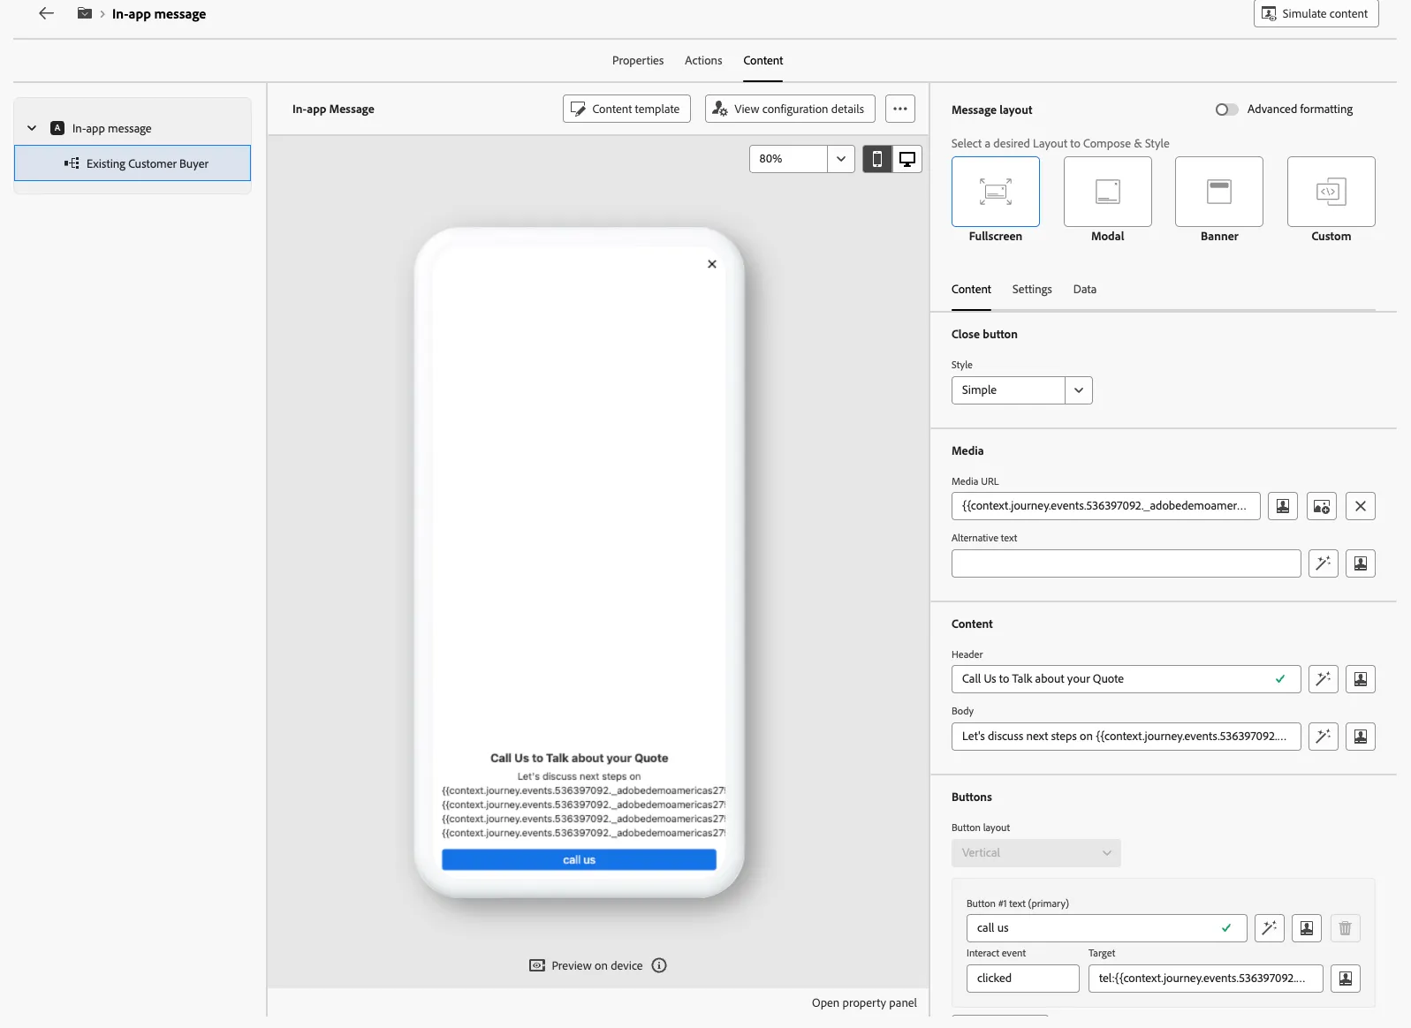
Task: Open the Data sub-tab
Action: click(1085, 289)
